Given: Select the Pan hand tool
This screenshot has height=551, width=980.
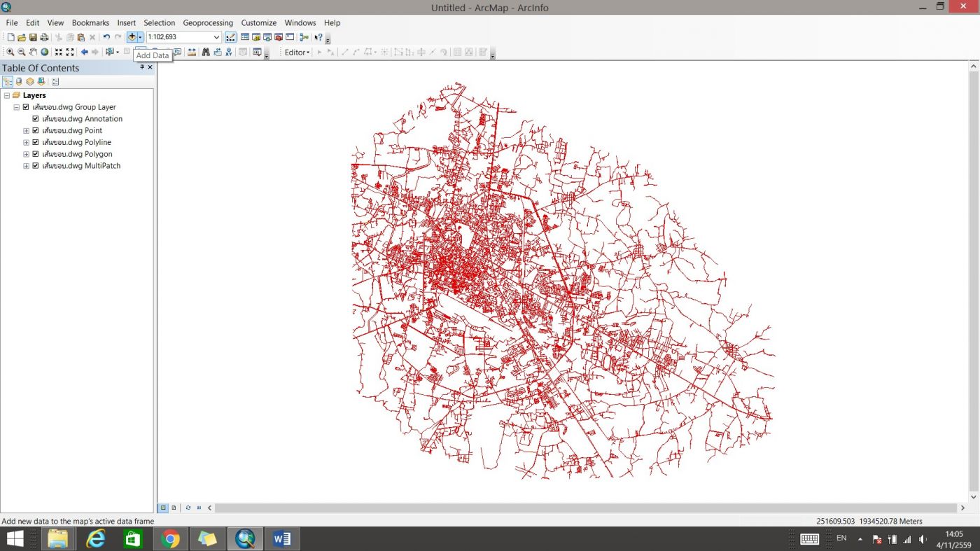Looking at the screenshot, I should click(x=33, y=53).
